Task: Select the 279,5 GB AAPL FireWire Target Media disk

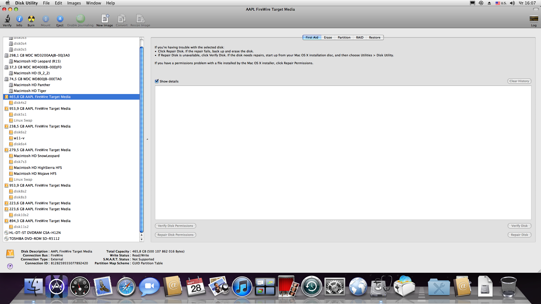Action: 40,150
